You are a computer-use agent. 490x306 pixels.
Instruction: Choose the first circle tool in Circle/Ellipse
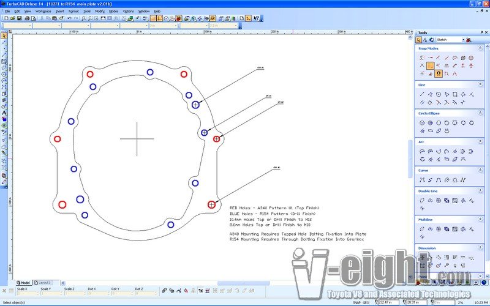(x=422, y=123)
